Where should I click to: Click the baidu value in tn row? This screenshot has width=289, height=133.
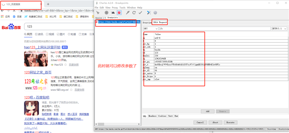(x=221, y=50)
